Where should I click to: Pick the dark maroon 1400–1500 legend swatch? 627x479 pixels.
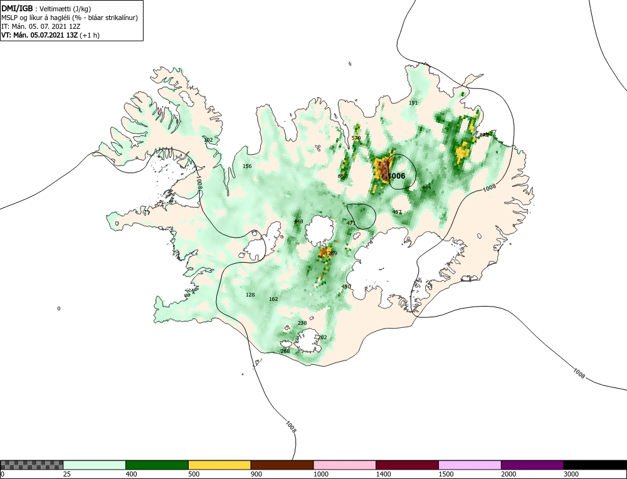click(407, 465)
